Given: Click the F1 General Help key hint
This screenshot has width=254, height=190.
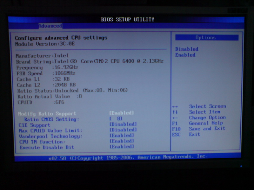Looking at the screenshot, I should (174, 123).
